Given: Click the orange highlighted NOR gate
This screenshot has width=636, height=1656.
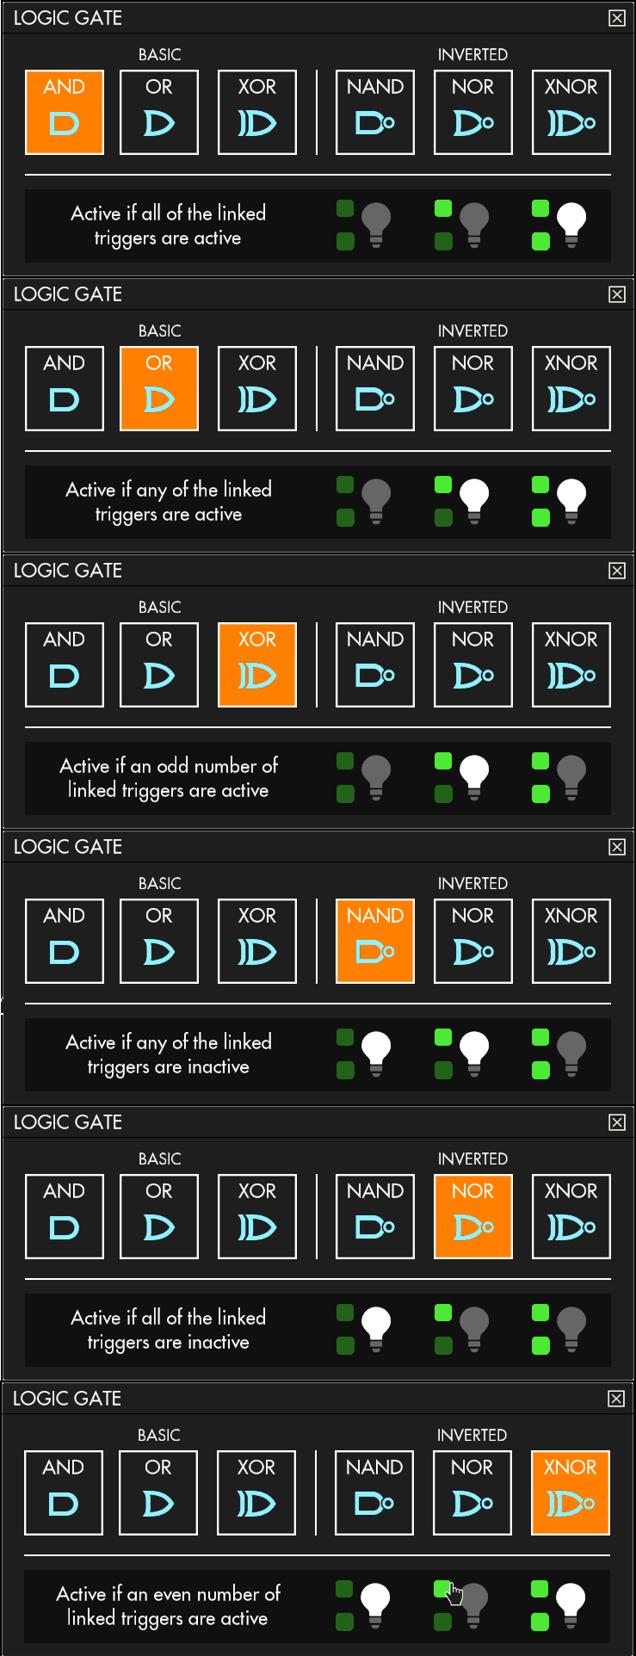Looking at the screenshot, I should (x=473, y=1217).
